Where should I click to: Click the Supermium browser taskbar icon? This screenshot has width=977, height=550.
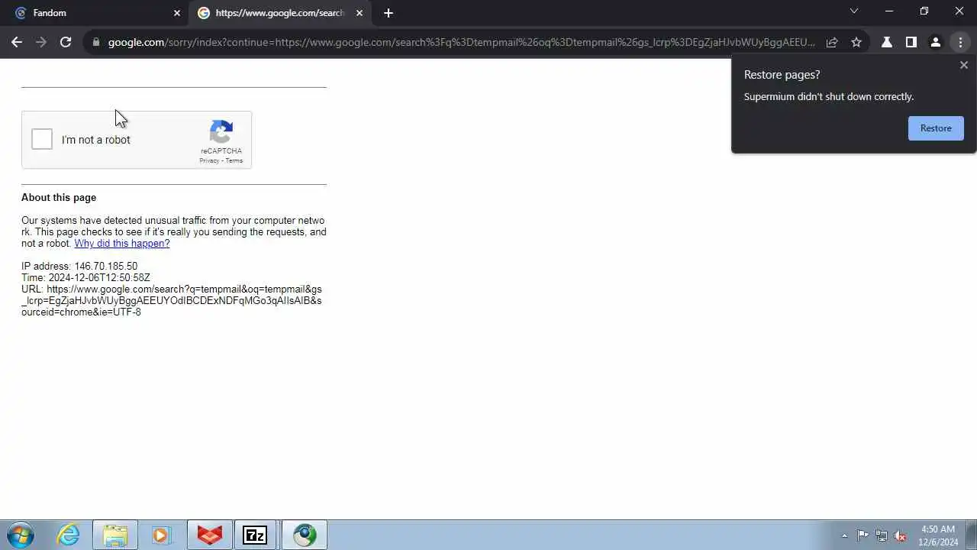(x=305, y=535)
